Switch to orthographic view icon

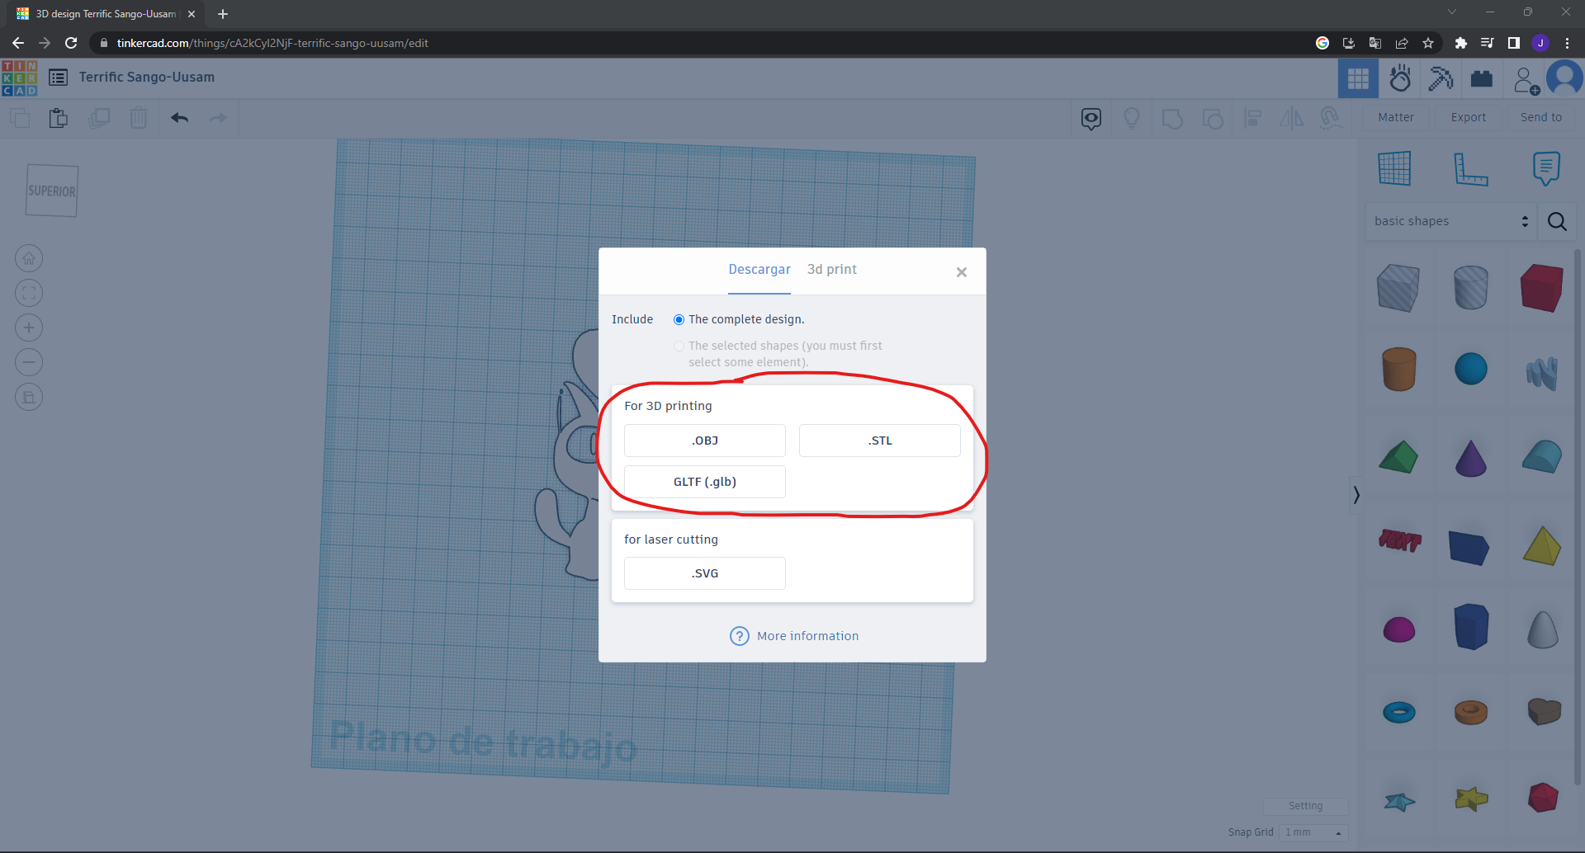pyautogui.click(x=29, y=397)
